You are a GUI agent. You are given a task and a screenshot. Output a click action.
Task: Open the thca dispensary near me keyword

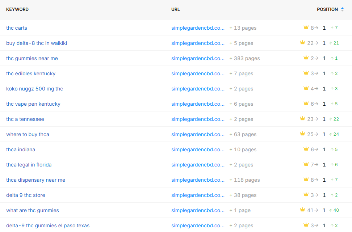pos(36,180)
